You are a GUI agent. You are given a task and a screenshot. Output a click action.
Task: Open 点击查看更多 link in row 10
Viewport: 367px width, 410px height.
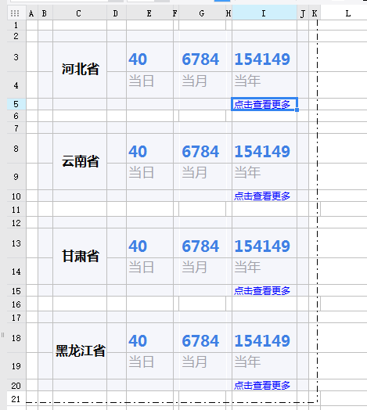pyautogui.click(x=262, y=196)
